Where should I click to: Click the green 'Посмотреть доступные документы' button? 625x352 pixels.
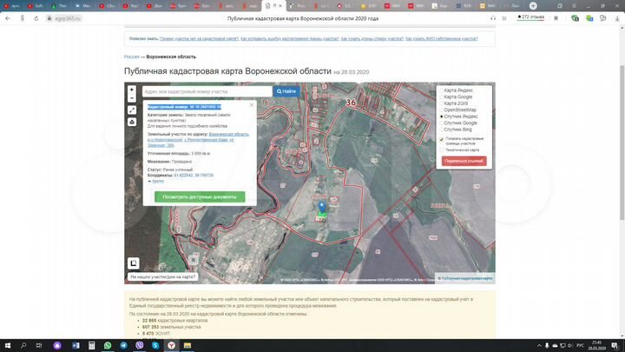point(200,197)
